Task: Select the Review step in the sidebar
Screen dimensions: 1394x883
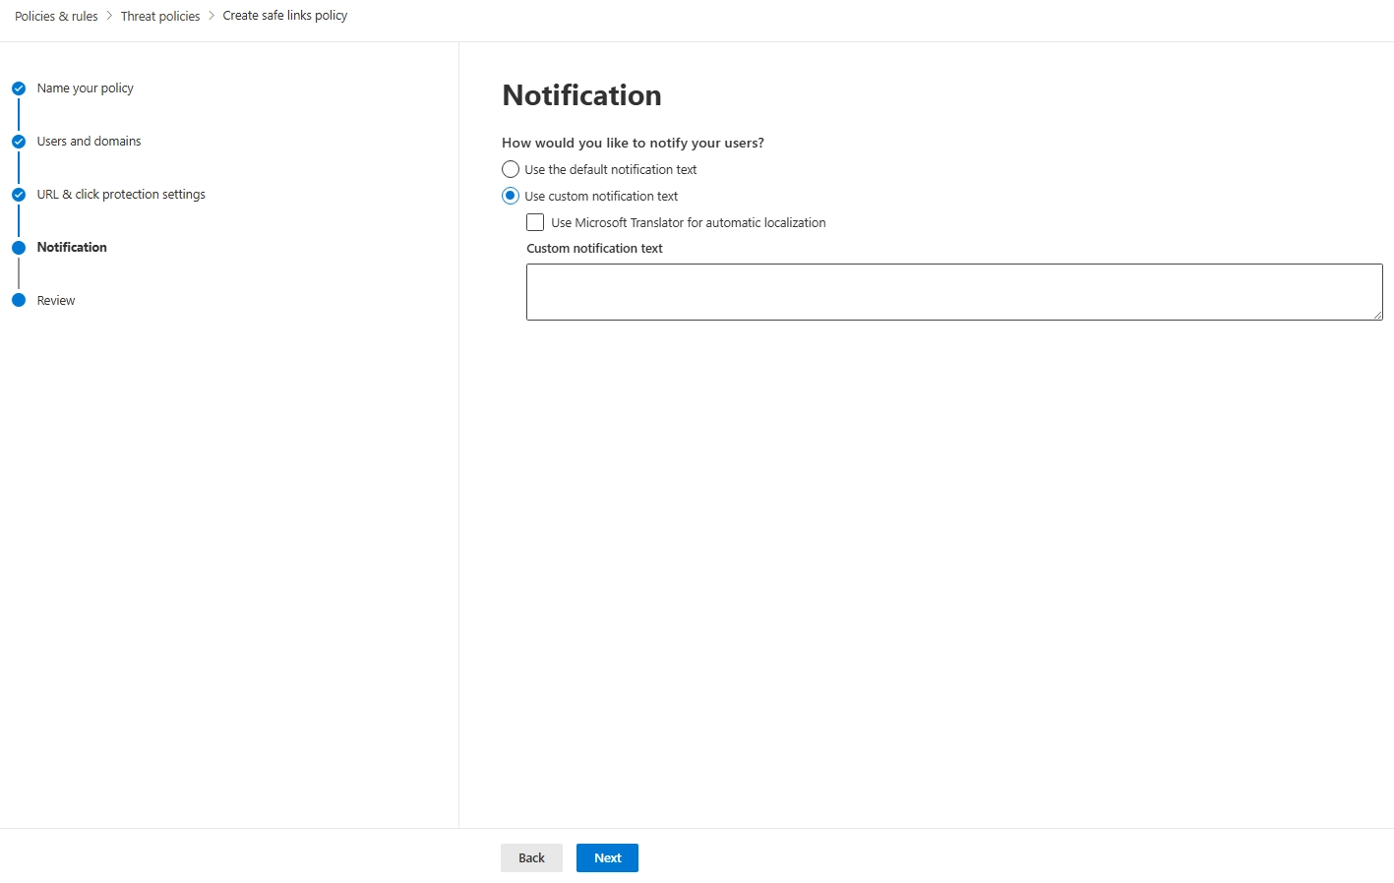Action: (x=55, y=300)
